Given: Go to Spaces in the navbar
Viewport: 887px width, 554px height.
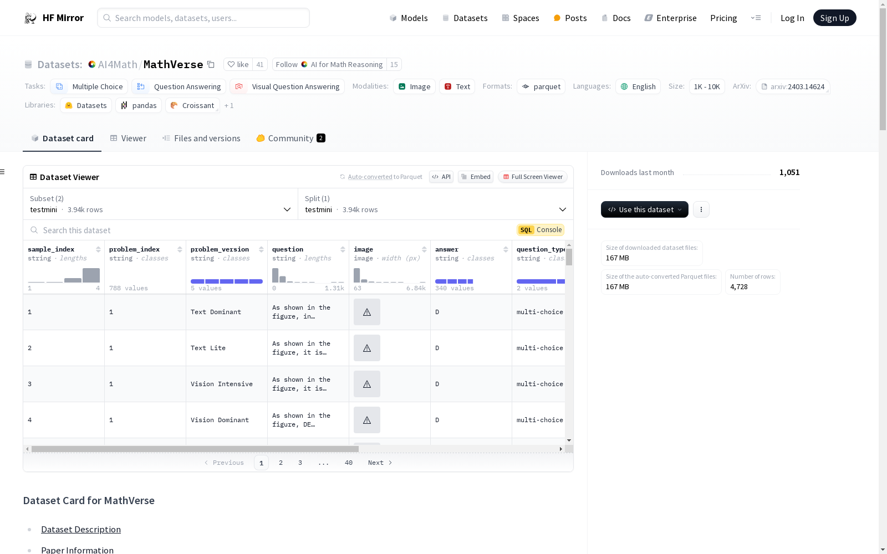Looking at the screenshot, I should 521,18.
